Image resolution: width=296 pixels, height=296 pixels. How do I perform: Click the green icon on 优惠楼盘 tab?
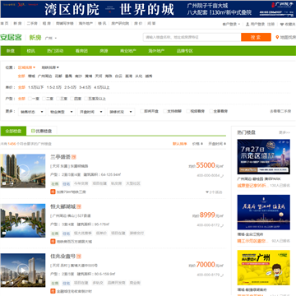pos(33,131)
